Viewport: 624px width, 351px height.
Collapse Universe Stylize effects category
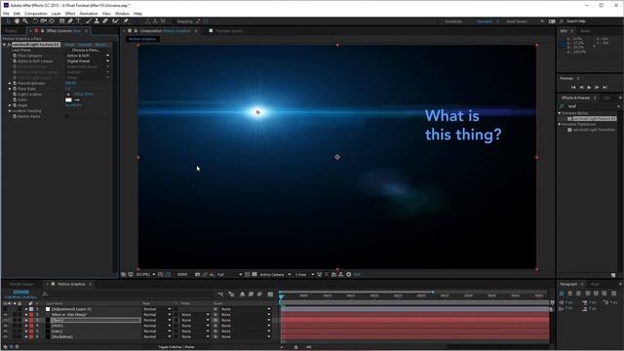[560, 113]
